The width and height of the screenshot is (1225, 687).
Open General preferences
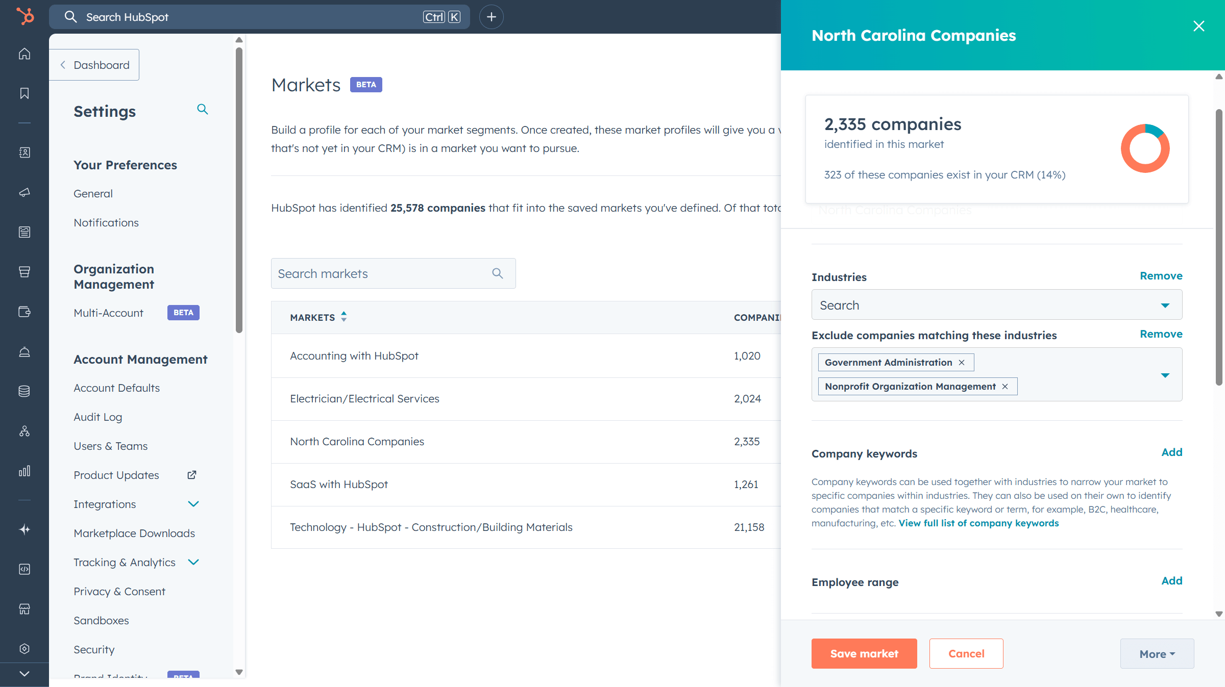(x=93, y=194)
